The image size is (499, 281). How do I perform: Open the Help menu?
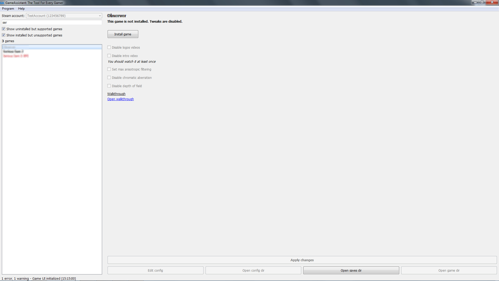pos(21,9)
